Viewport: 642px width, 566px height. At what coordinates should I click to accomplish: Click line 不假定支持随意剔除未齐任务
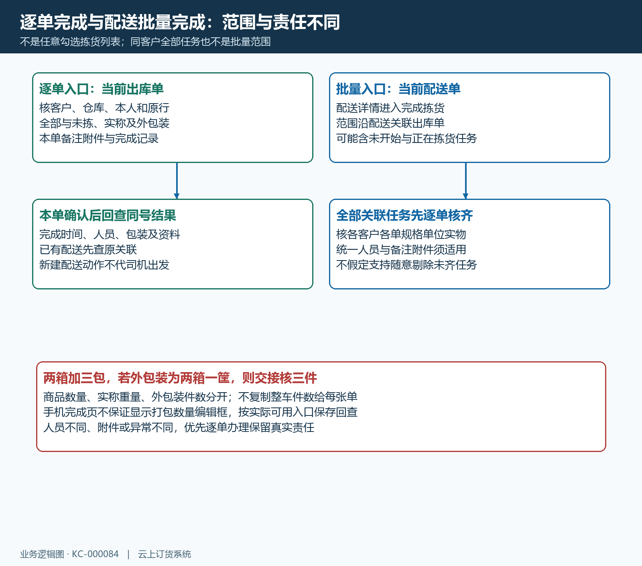[406, 265]
